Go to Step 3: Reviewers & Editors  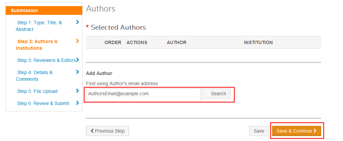tap(46, 60)
